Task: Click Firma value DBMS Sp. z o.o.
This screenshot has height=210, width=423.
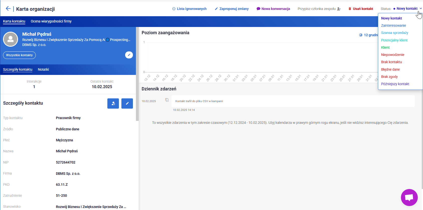Action: [x=68, y=174]
